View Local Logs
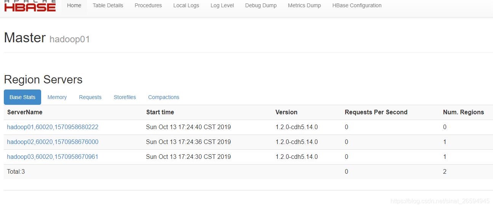 tap(186, 6)
